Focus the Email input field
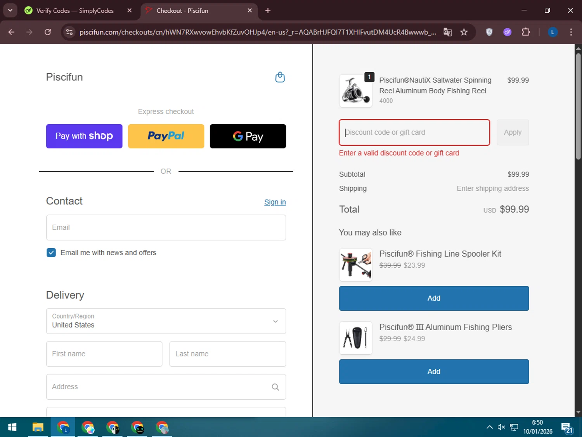This screenshot has height=437, width=582. click(x=166, y=228)
